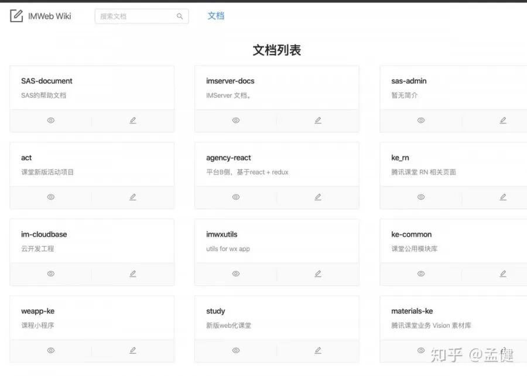Click the edit pencil for imserver-docs
This screenshot has width=527, height=376.
point(317,120)
